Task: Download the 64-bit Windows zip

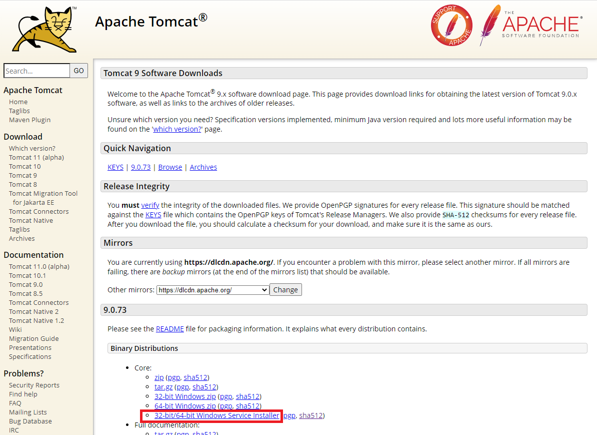Action: pyautogui.click(x=185, y=406)
